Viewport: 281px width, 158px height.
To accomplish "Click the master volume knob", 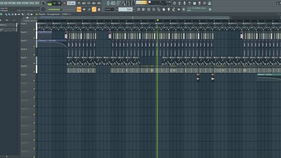I will pos(43,3).
